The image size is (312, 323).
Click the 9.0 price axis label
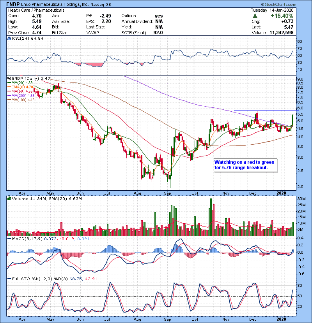pyautogui.click(x=300, y=79)
